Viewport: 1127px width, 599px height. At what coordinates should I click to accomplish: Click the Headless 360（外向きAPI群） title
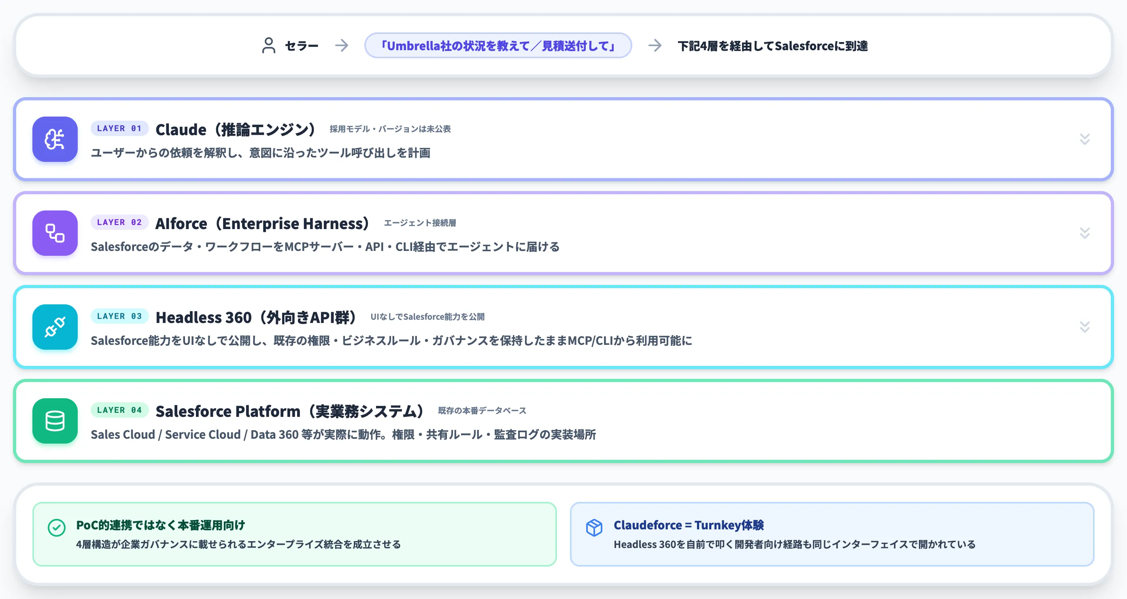[x=256, y=317]
